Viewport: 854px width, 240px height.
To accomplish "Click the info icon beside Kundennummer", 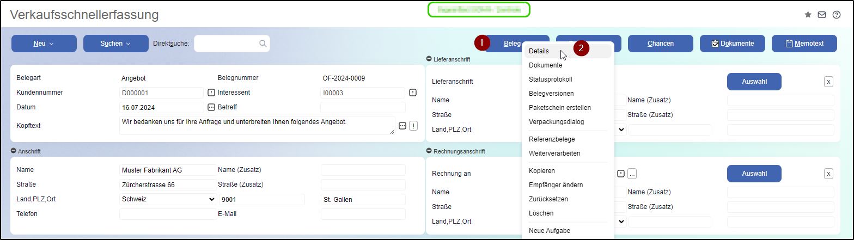I will click(x=211, y=93).
